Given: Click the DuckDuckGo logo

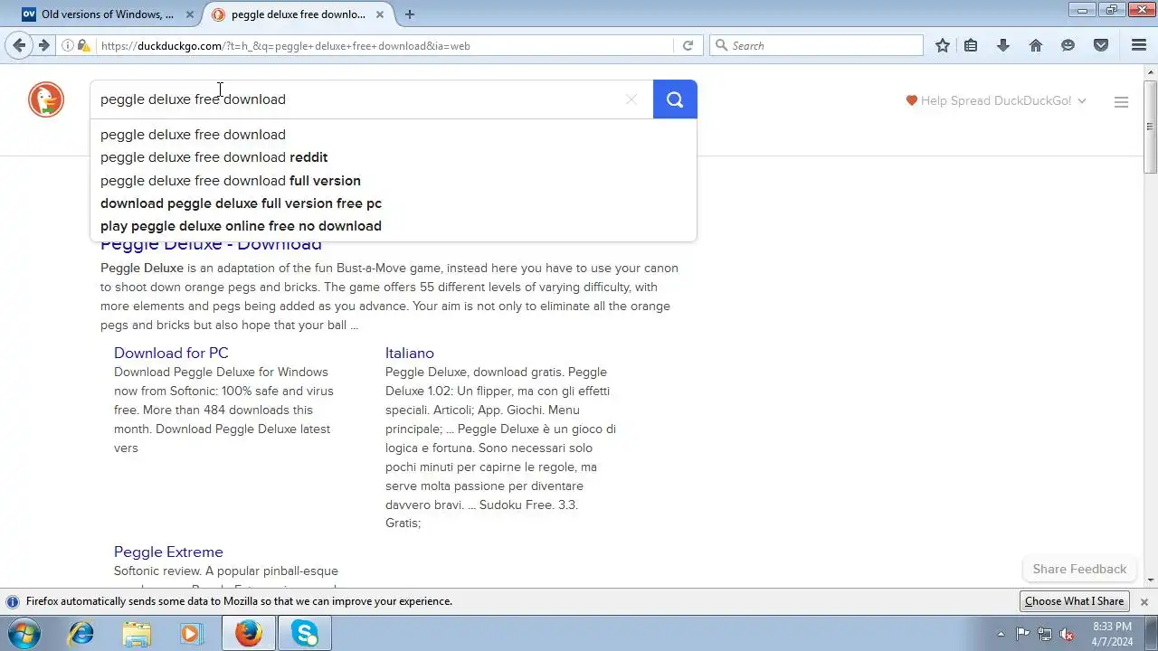Looking at the screenshot, I should tap(46, 99).
